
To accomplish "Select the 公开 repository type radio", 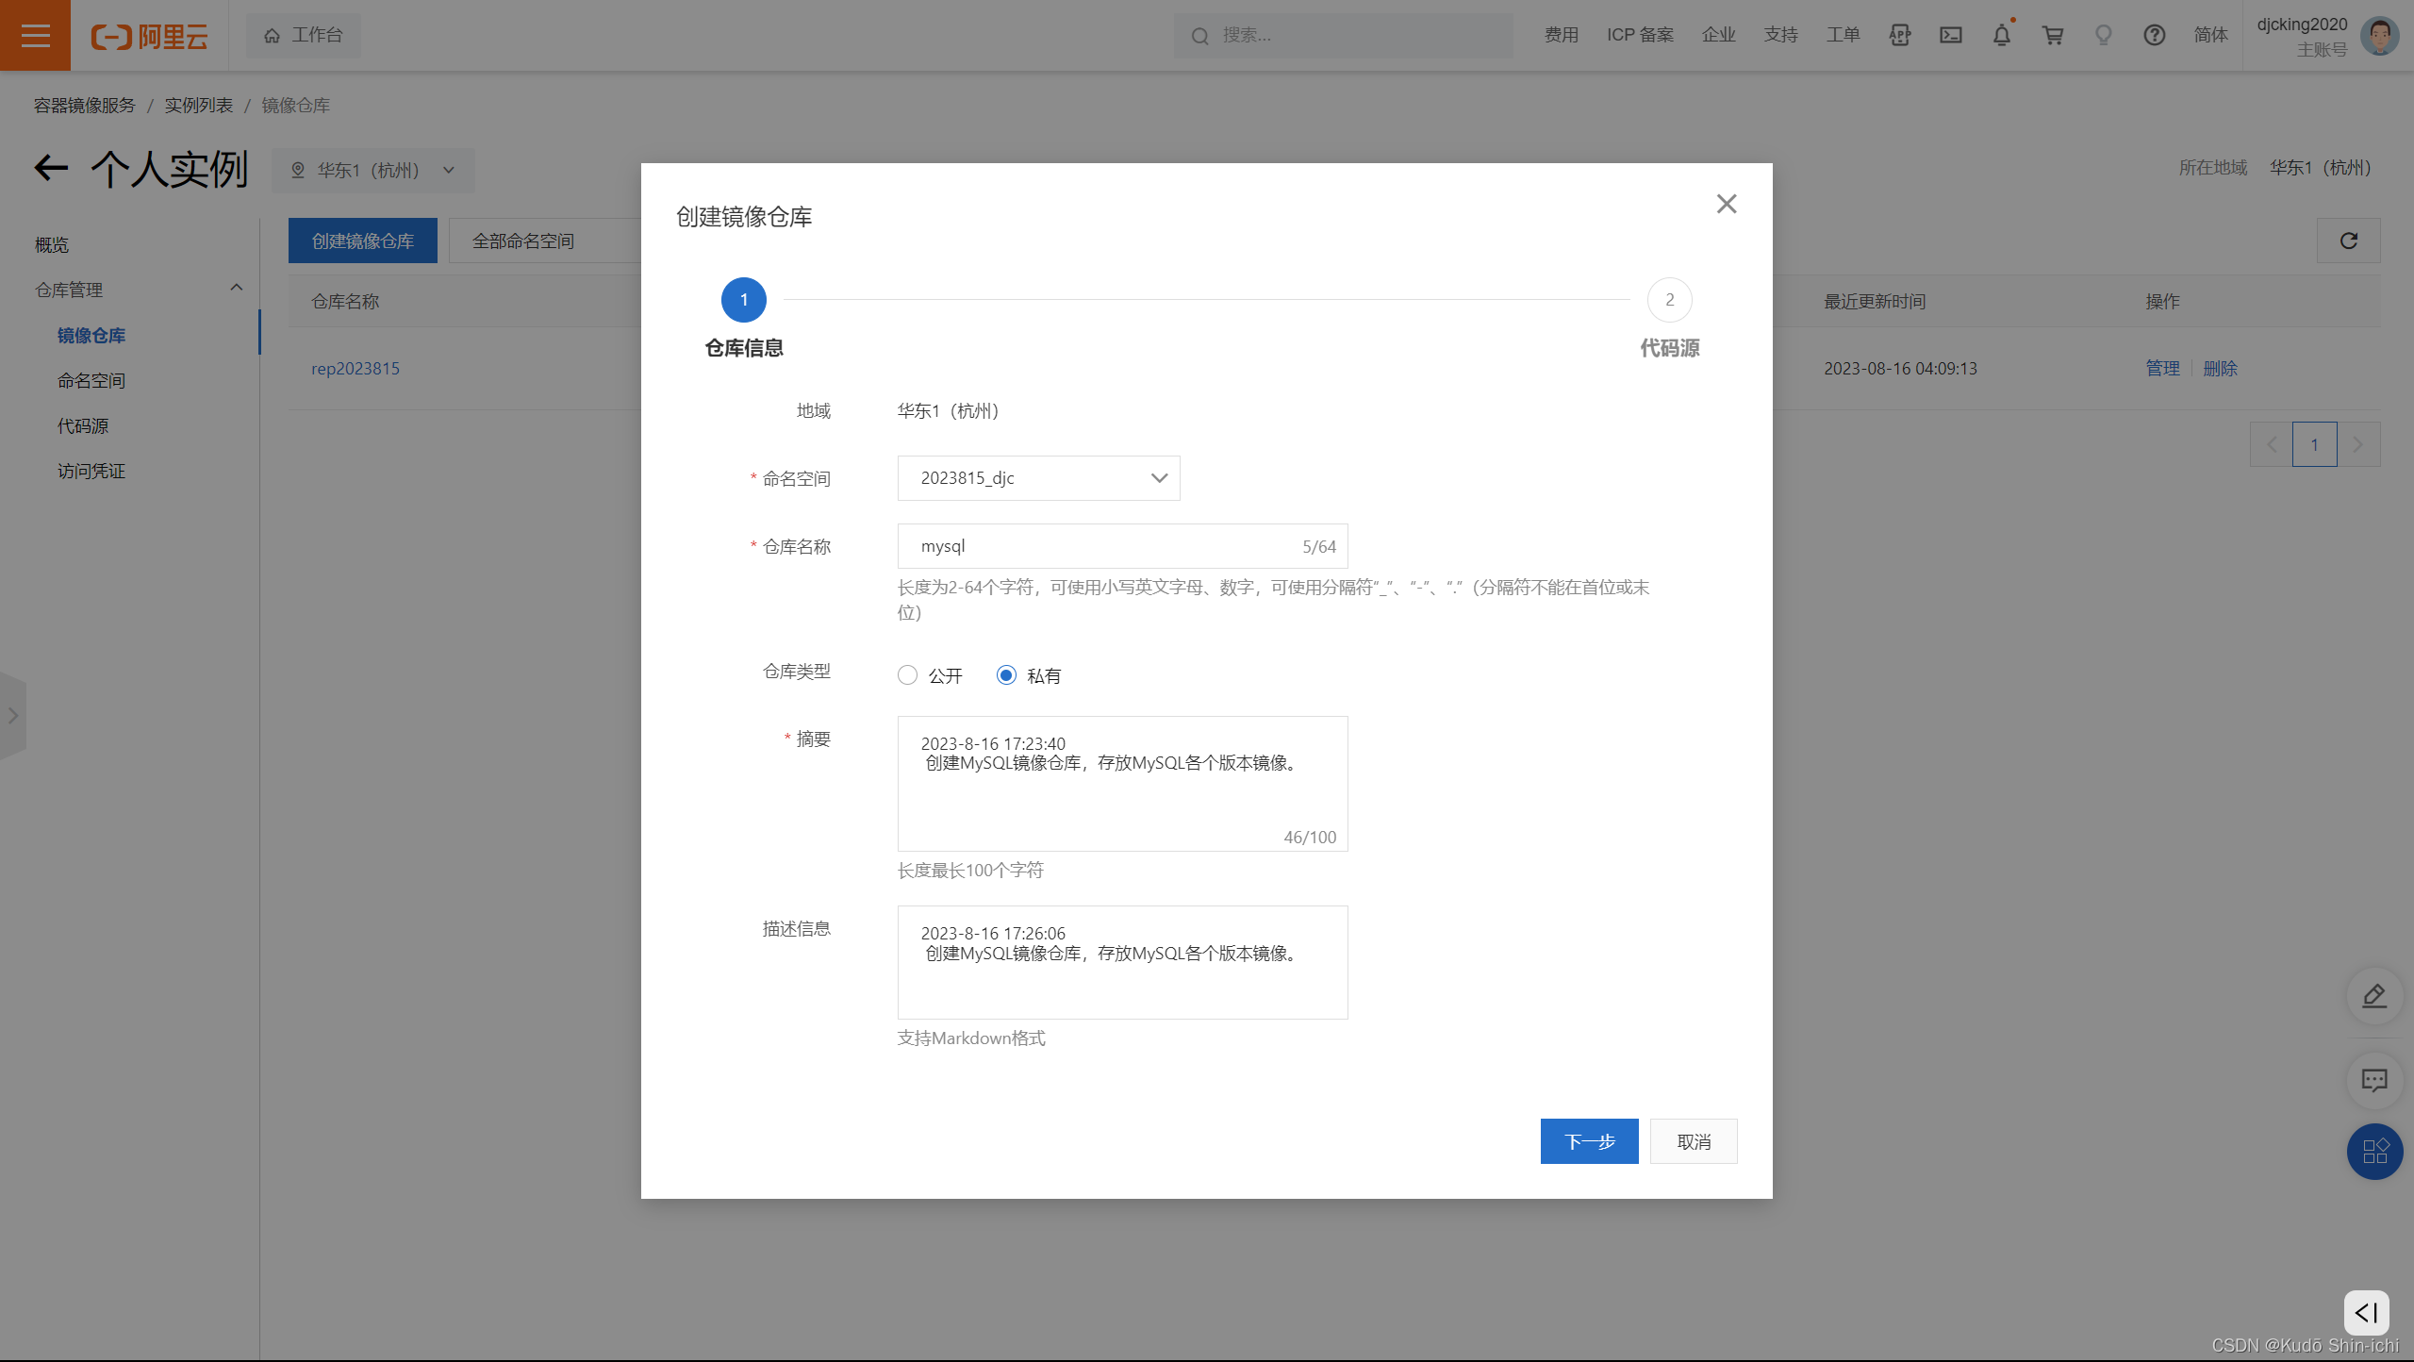I will pos(907,675).
